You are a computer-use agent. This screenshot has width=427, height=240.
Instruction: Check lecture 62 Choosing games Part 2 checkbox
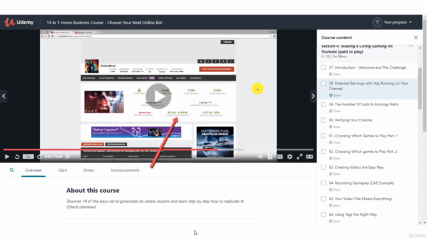pos(323,151)
